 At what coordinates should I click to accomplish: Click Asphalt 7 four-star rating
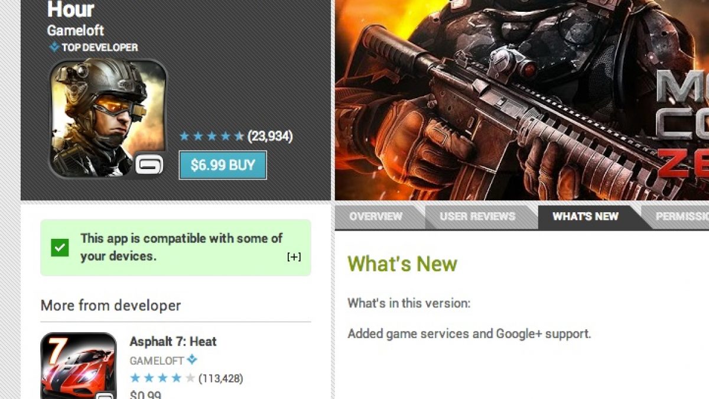162,378
